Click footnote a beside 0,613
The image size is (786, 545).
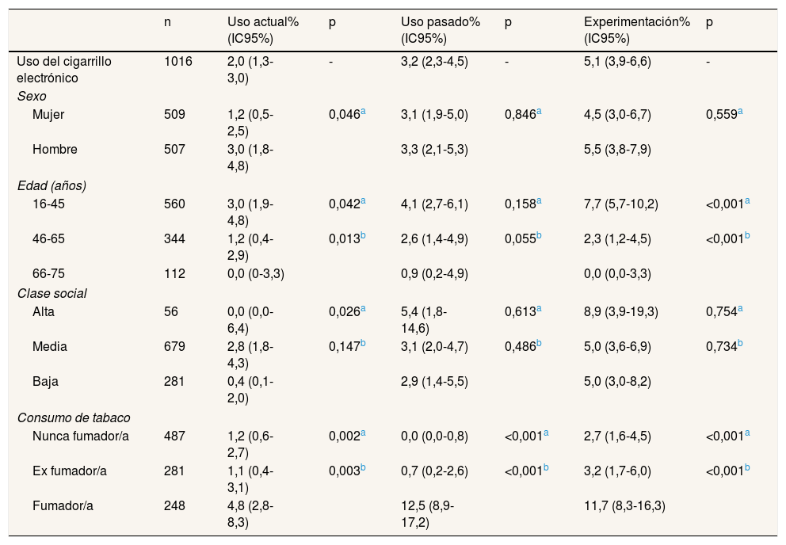click(x=539, y=309)
